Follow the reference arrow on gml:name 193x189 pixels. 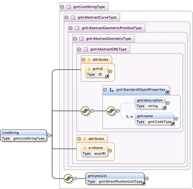[173, 124]
